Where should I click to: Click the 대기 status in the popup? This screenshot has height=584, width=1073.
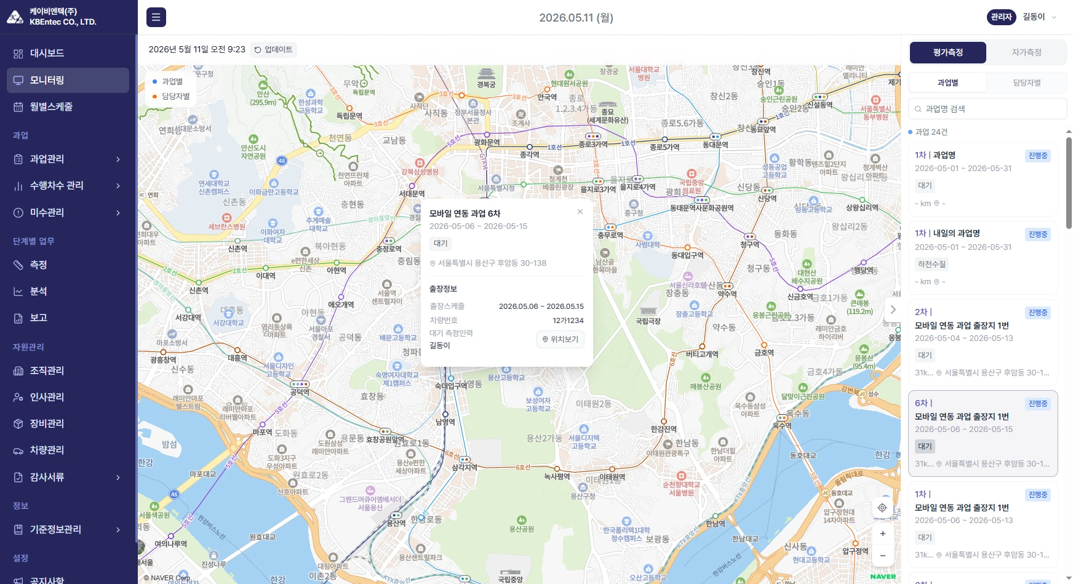(x=441, y=244)
